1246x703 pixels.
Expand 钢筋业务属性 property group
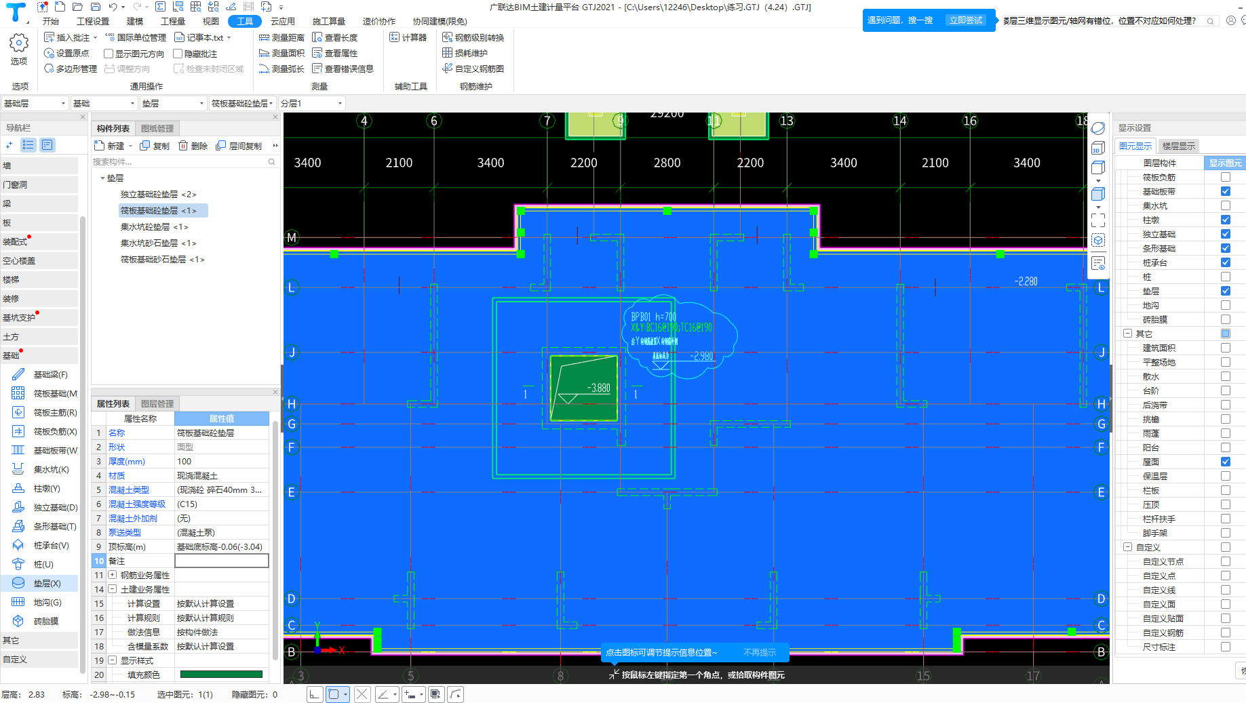113,575
